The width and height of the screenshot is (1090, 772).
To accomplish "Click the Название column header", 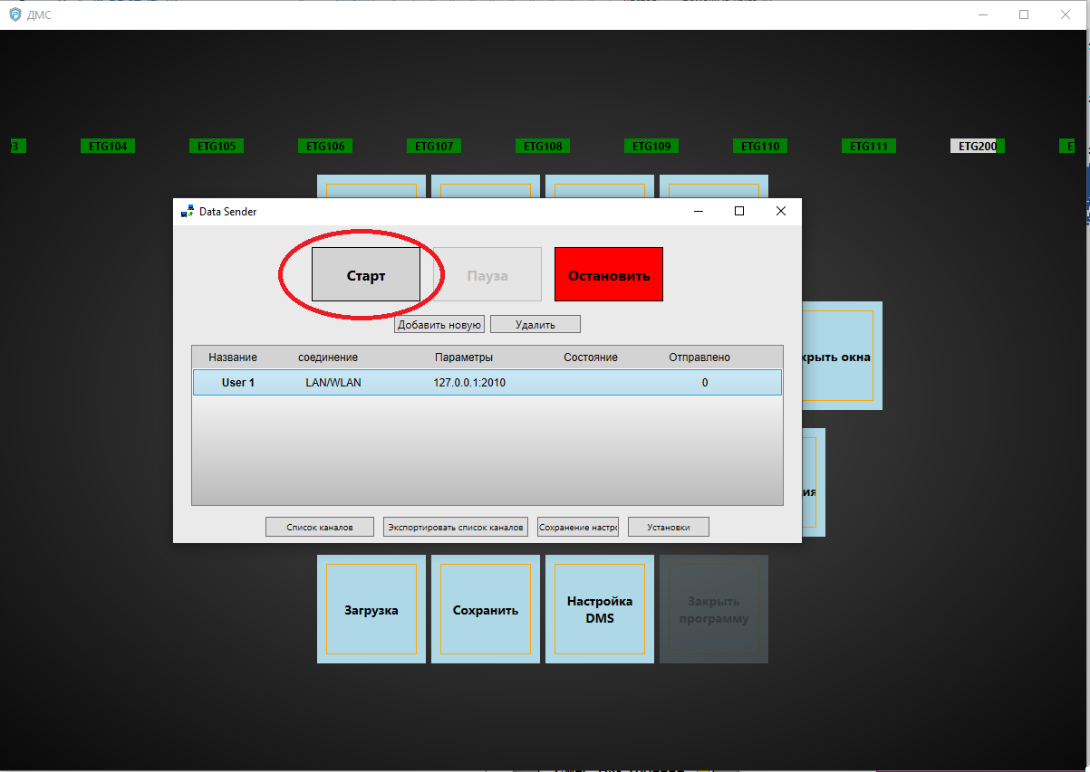I will pos(233,357).
